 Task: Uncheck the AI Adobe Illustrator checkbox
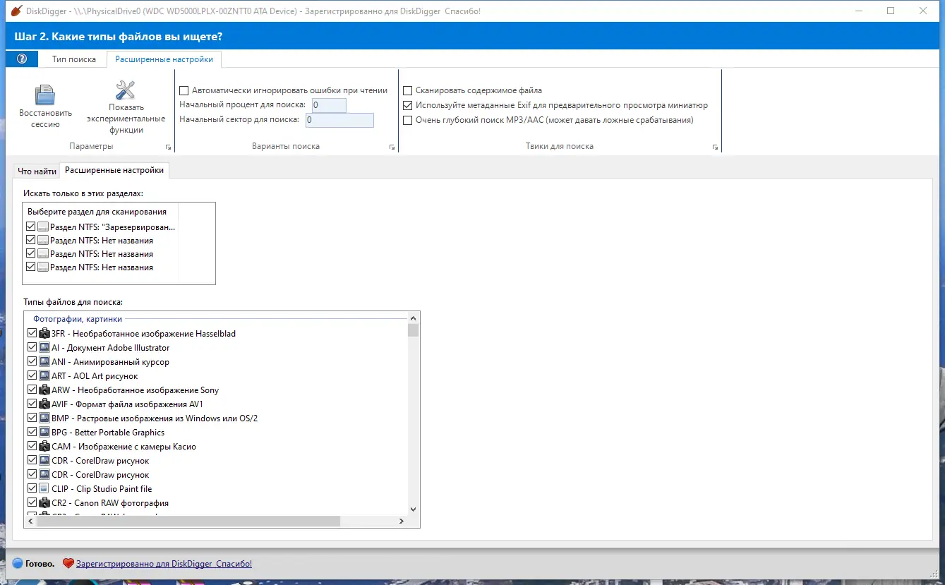[32, 347]
